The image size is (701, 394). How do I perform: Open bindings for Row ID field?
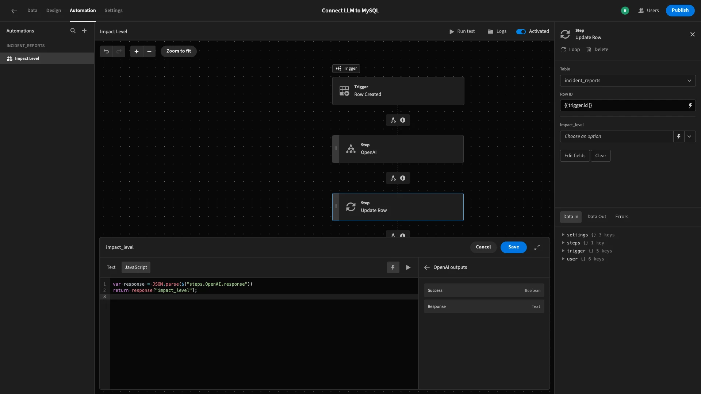coord(690,105)
